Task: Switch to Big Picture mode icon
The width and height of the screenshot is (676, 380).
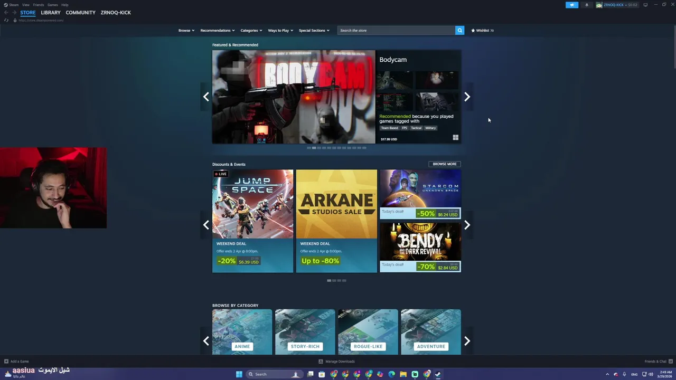Action: click(x=645, y=5)
